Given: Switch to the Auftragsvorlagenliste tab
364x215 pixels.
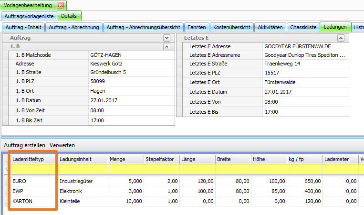Looking at the screenshot, I should click(29, 16).
